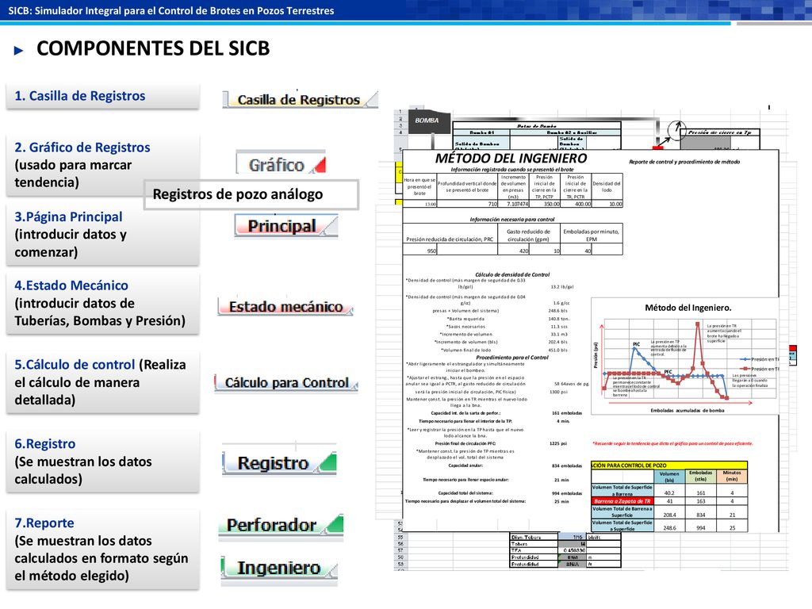Click the 'Volumen (bls)' column header
Screen dimensions: 812x609
tap(669, 477)
